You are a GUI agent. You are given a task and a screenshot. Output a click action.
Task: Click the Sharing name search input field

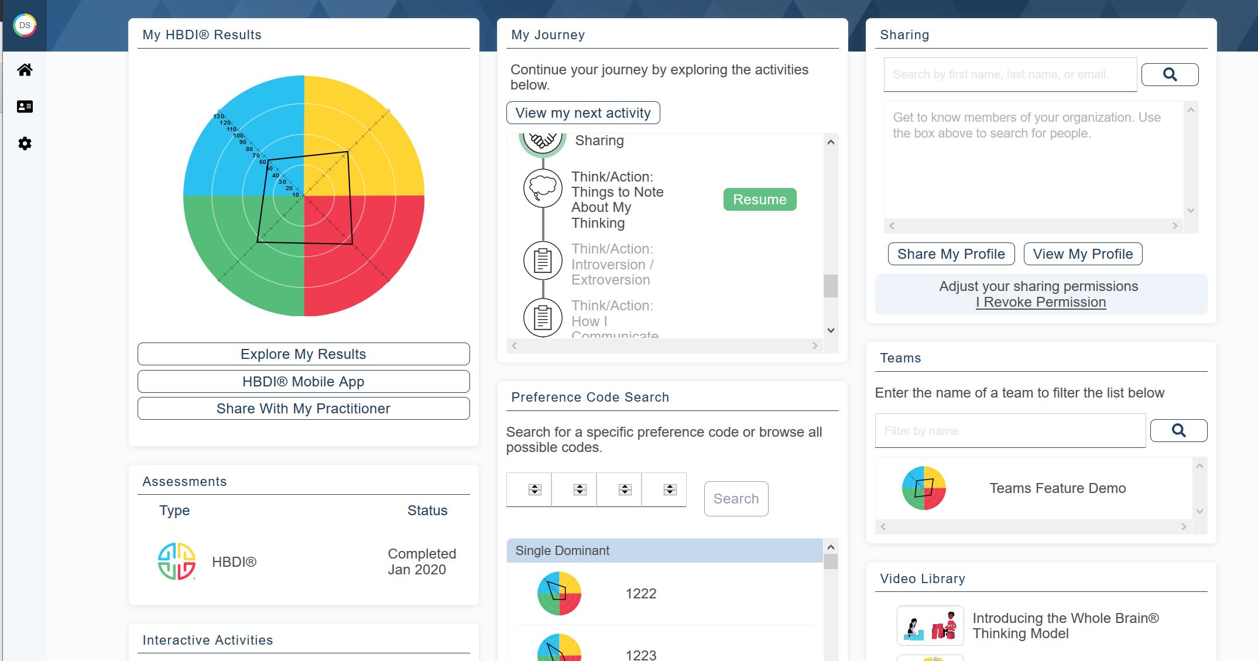(x=1009, y=75)
